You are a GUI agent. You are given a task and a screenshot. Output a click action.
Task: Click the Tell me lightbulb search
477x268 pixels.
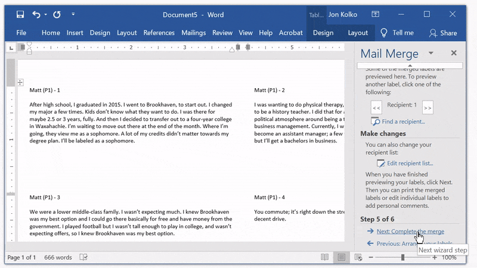click(397, 33)
